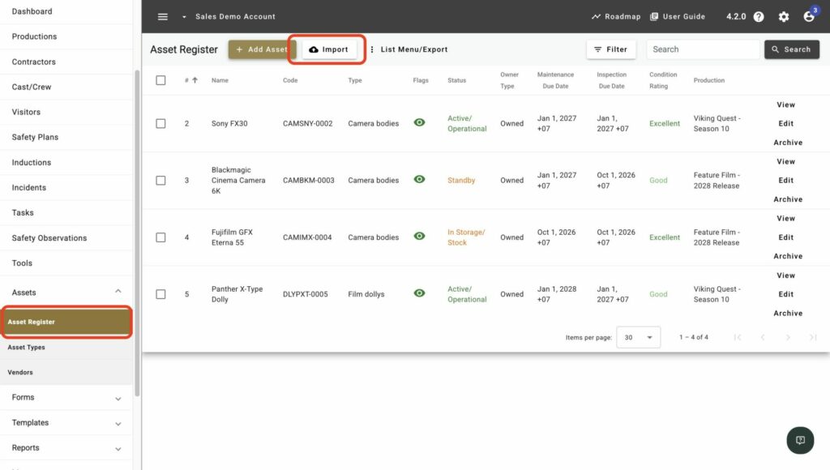Open Productions in the sidebar
This screenshot has height=470, width=830.
coord(66,36)
